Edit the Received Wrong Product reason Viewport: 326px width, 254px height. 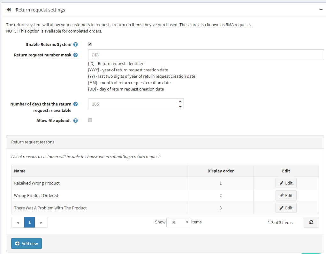click(x=286, y=183)
